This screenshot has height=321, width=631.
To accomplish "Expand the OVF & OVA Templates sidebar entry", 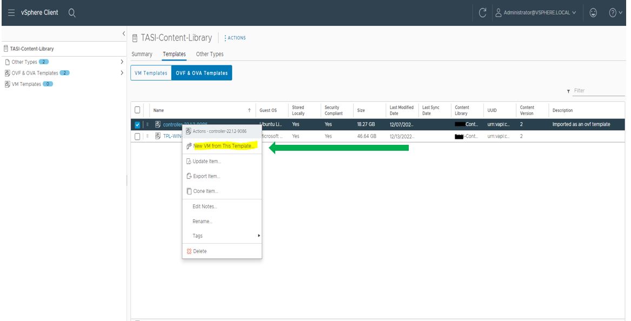I will (x=122, y=73).
